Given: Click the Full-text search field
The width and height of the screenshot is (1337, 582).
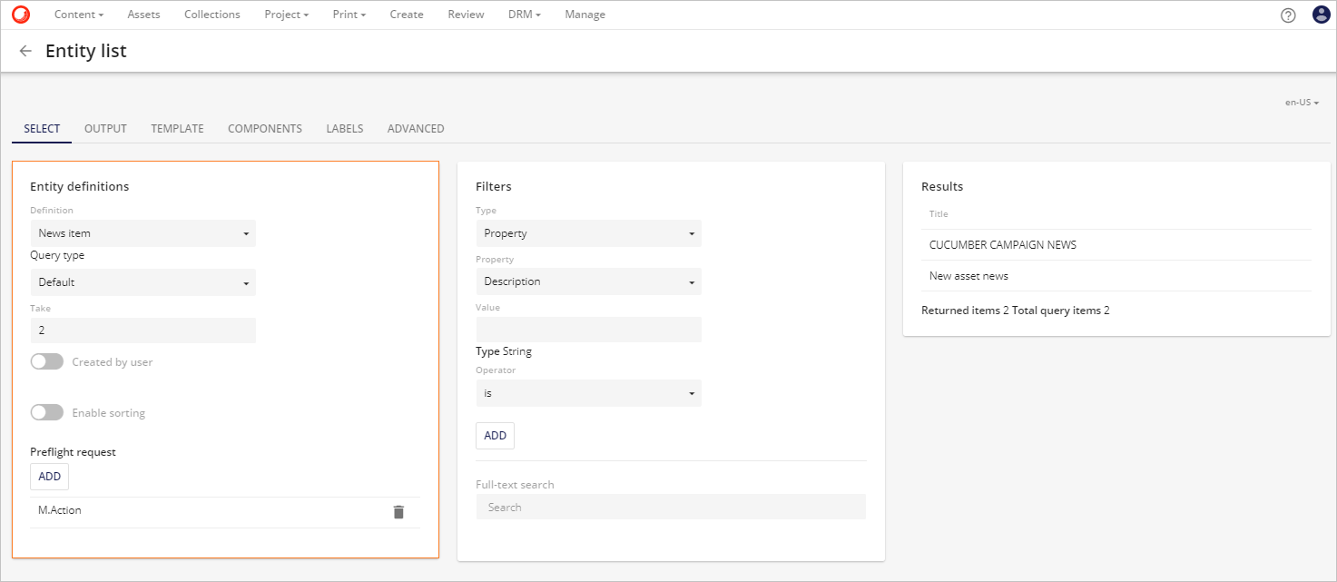Looking at the screenshot, I should (671, 506).
